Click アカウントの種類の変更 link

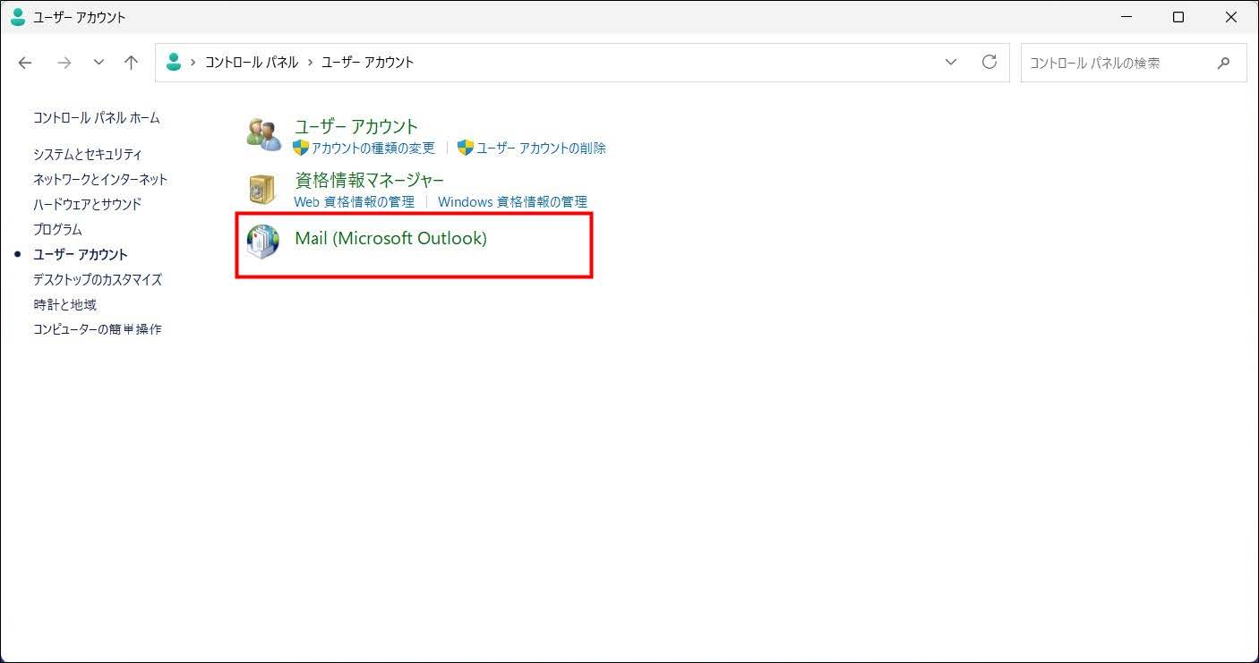373,149
